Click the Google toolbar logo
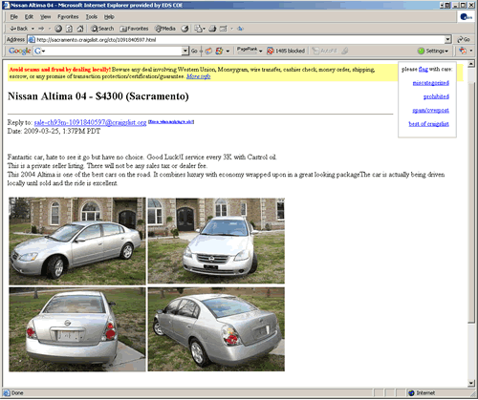The height and width of the screenshot is (400, 478). point(20,51)
